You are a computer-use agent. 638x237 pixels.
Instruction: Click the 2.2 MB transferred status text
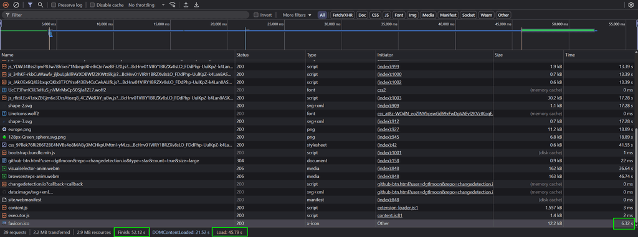click(51, 232)
